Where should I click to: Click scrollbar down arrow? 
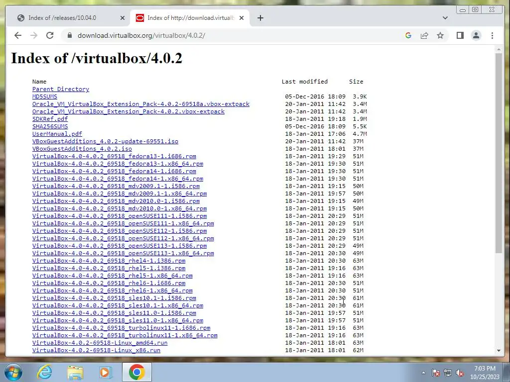coord(499,351)
